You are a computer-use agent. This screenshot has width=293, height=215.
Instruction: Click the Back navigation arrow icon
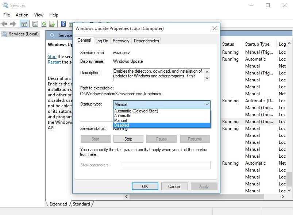coord(4,23)
